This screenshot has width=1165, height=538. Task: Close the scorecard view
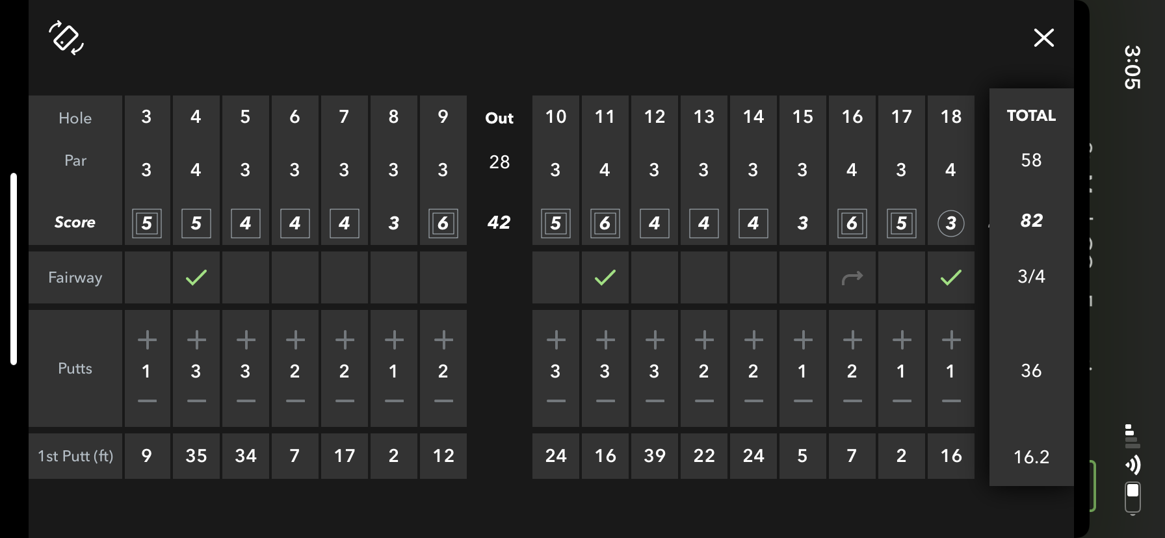click(1043, 38)
